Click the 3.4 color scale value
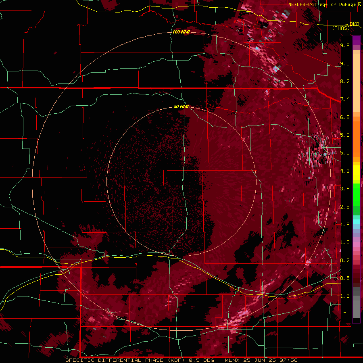Image resolution: width=363 pixels, height=363 pixels. [345, 189]
